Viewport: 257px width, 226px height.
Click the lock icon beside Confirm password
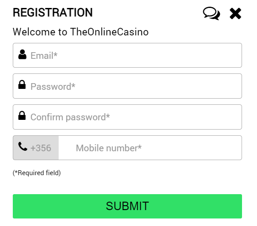coord(22,115)
